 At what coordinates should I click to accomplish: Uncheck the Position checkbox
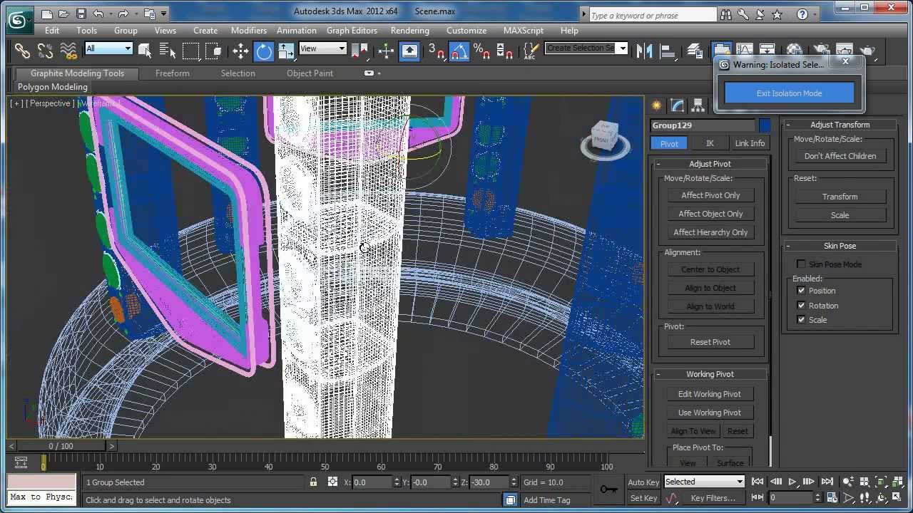[x=801, y=291]
